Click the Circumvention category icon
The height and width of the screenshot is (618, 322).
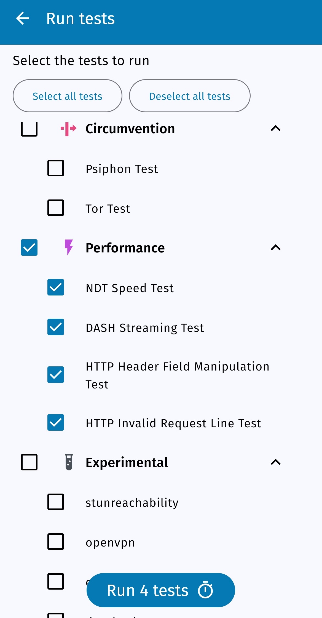tap(69, 129)
